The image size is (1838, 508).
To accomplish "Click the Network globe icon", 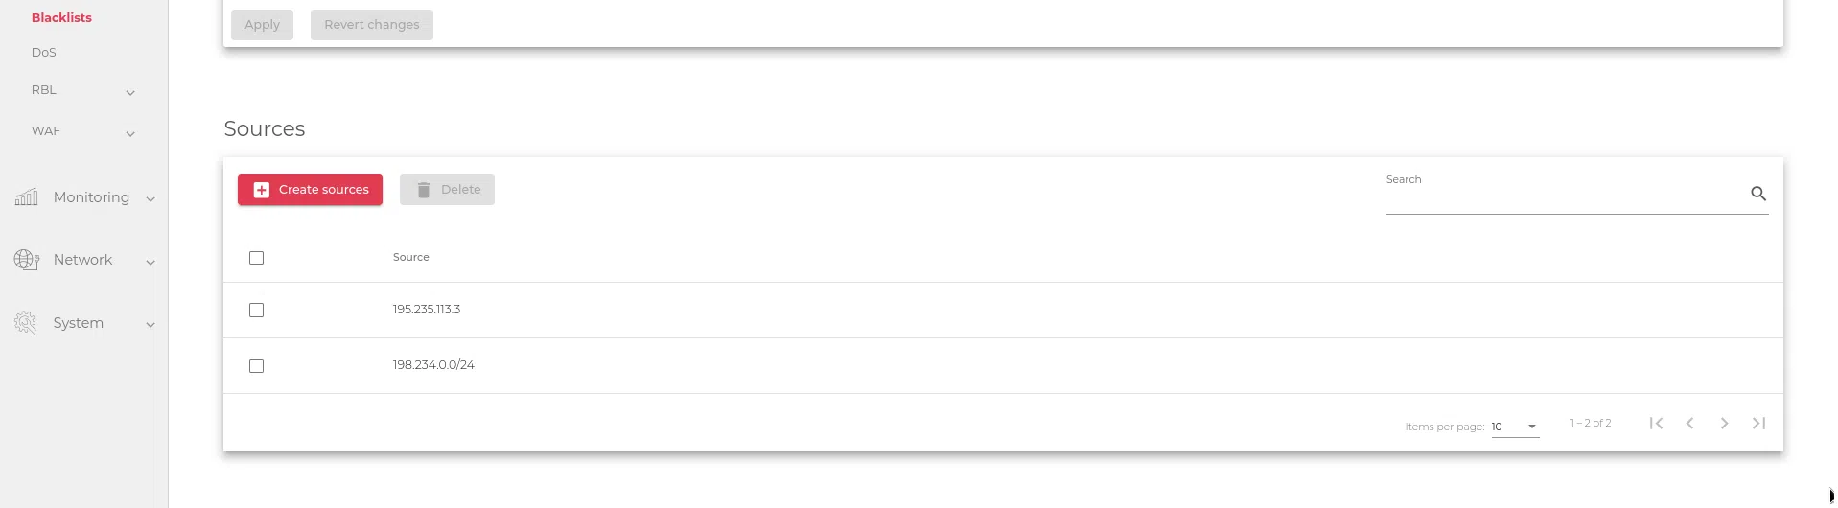I will click(26, 260).
